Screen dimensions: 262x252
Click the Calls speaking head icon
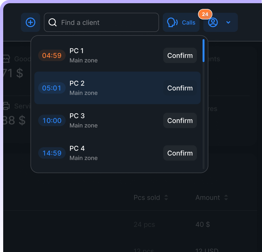(172, 22)
